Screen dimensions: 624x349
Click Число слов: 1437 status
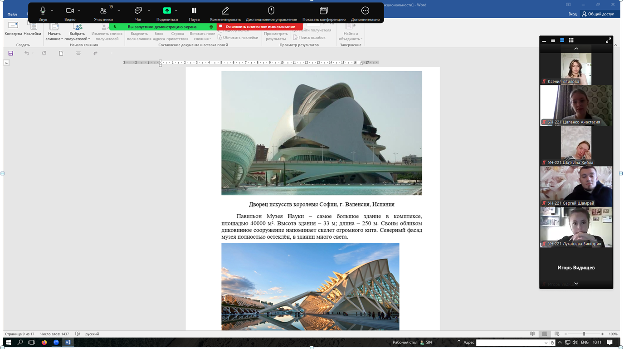pyautogui.click(x=54, y=334)
